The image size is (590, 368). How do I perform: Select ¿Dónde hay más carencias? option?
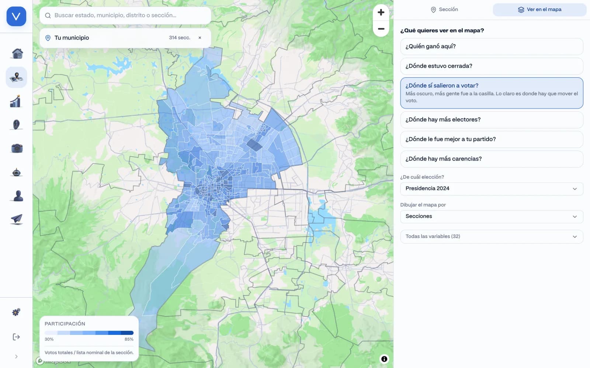(492, 159)
